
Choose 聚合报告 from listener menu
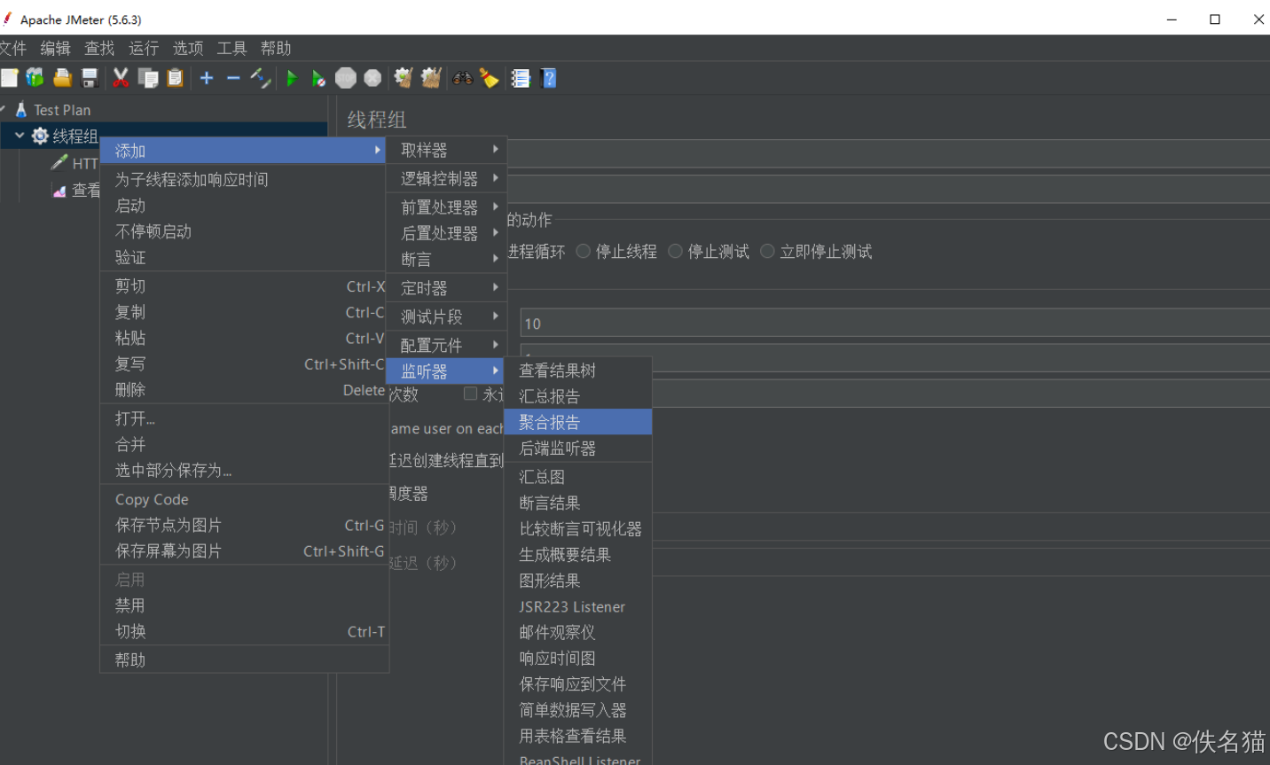point(577,422)
